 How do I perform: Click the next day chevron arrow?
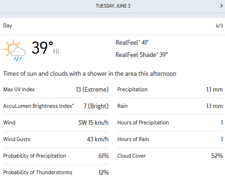point(221,6)
